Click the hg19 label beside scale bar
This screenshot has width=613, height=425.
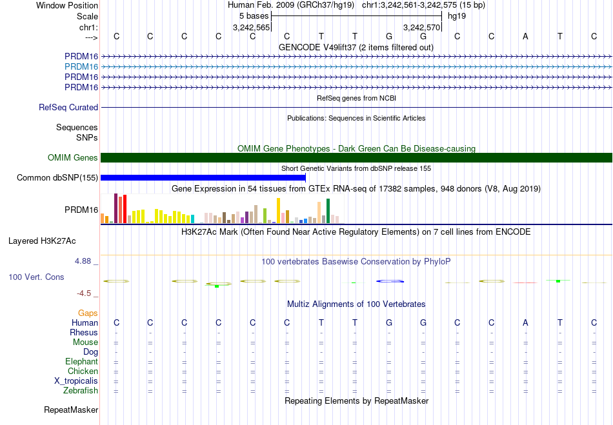click(457, 16)
